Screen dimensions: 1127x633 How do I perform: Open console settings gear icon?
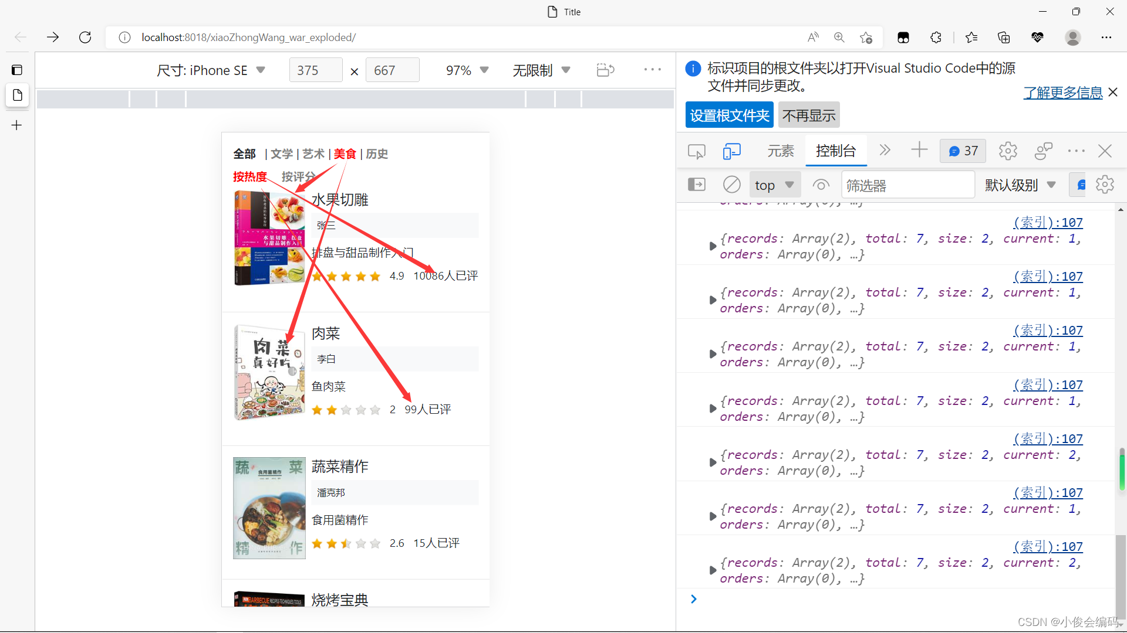click(x=1105, y=185)
